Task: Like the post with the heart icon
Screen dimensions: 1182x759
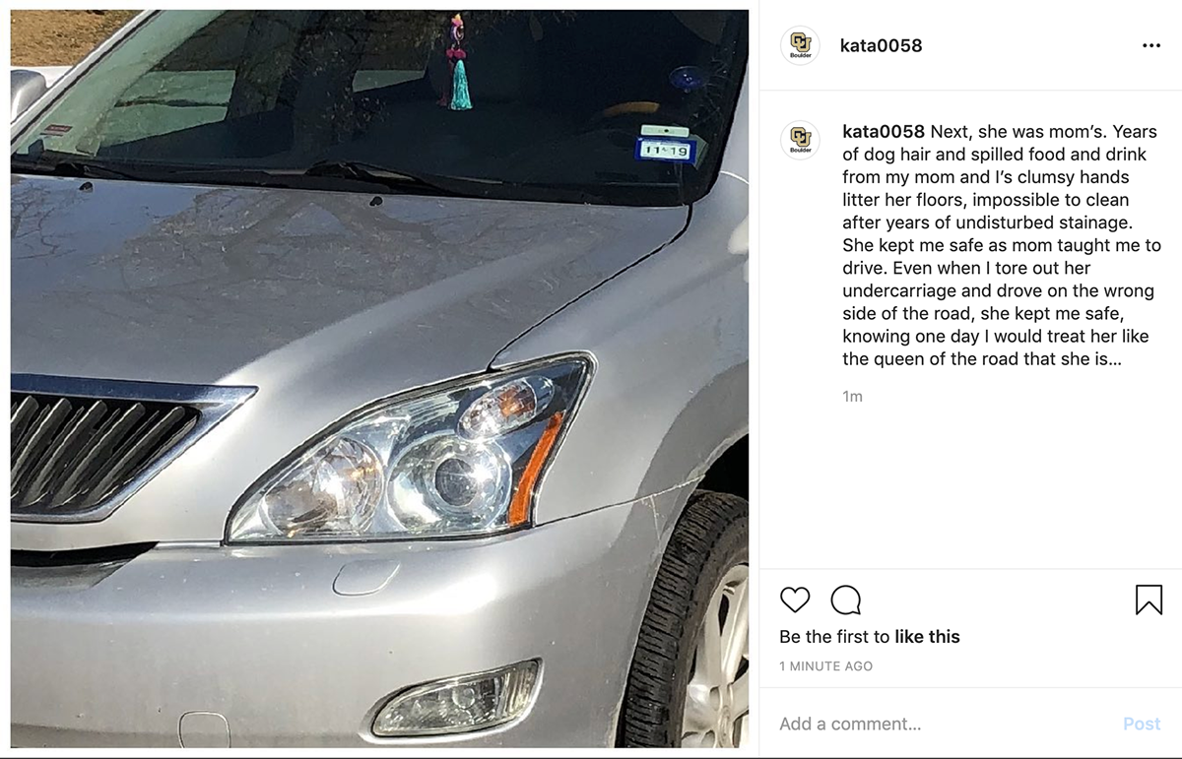Action: (x=795, y=600)
